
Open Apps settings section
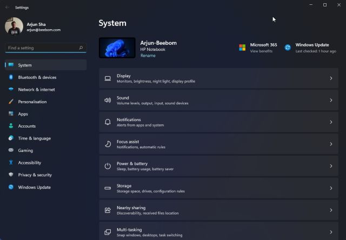[45, 114]
